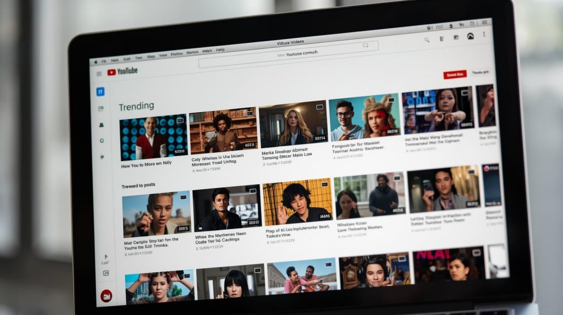Open the curly-haired guy on yellow background thumbnail
This screenshot has width=563, height=315.
tap(297, 202)
